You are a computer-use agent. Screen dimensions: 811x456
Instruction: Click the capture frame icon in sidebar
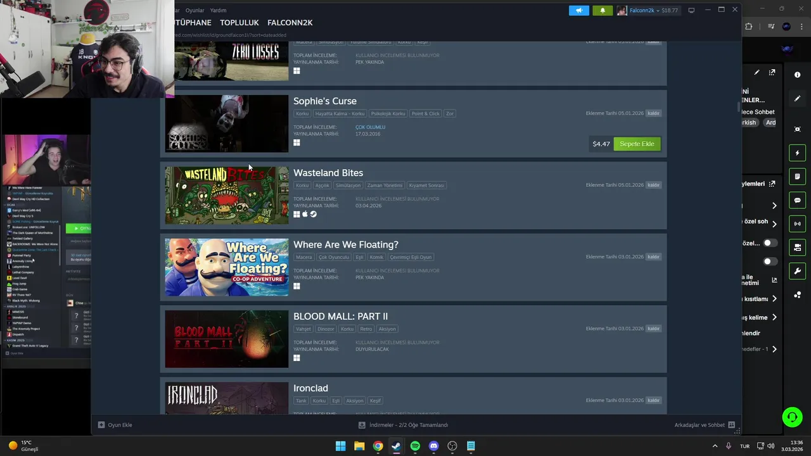pyautogui.click(x=797, y=129)
